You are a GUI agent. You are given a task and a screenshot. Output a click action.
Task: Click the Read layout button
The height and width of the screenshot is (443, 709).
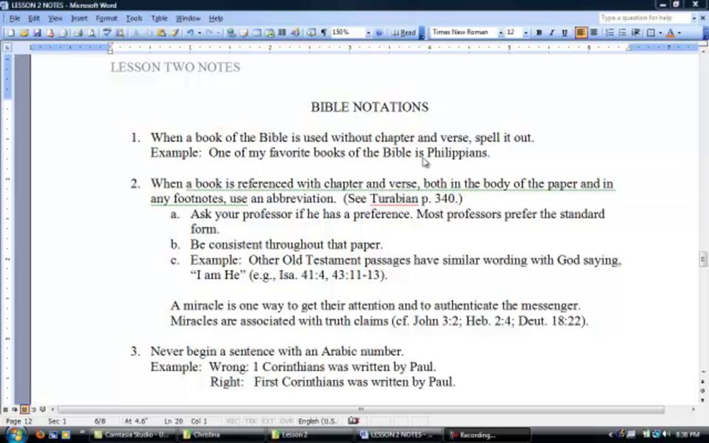coord(404,32)
